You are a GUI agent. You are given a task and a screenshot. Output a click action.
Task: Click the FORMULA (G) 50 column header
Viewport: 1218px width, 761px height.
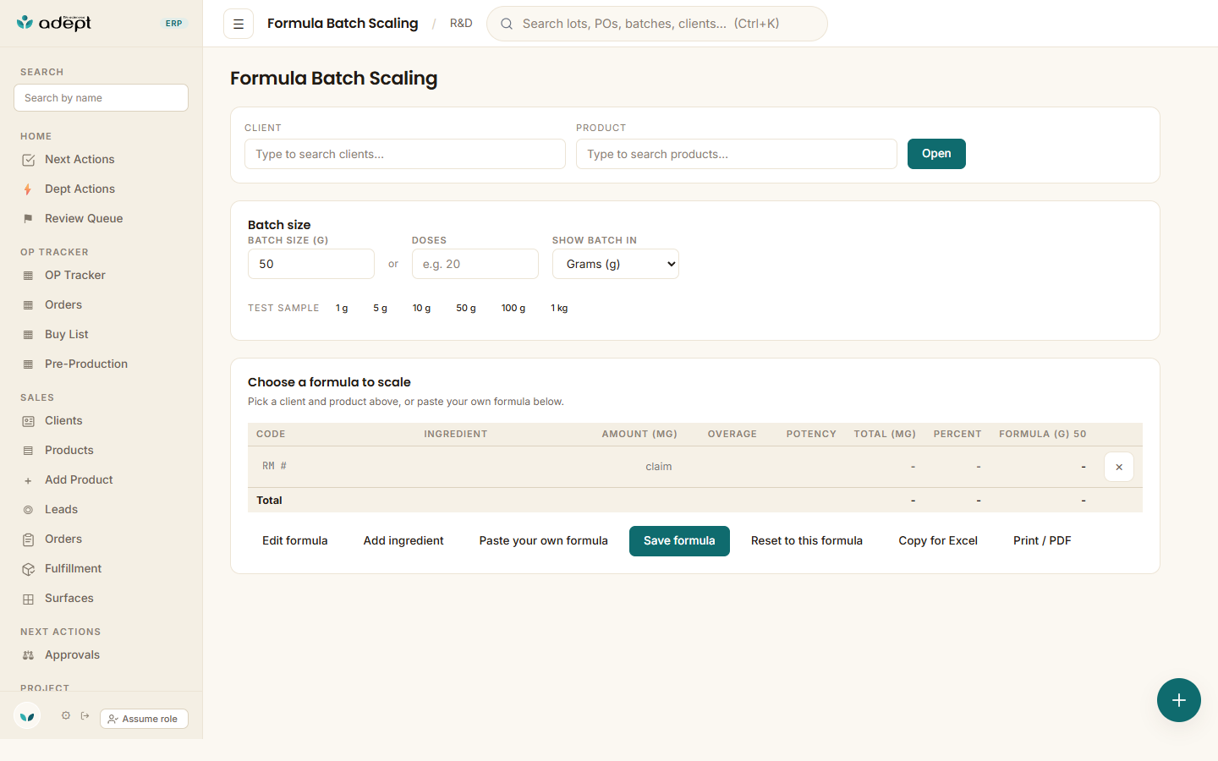pos(1043,435)
